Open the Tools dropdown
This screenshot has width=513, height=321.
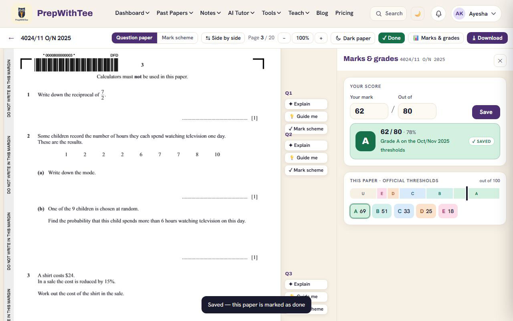(271, 13)
